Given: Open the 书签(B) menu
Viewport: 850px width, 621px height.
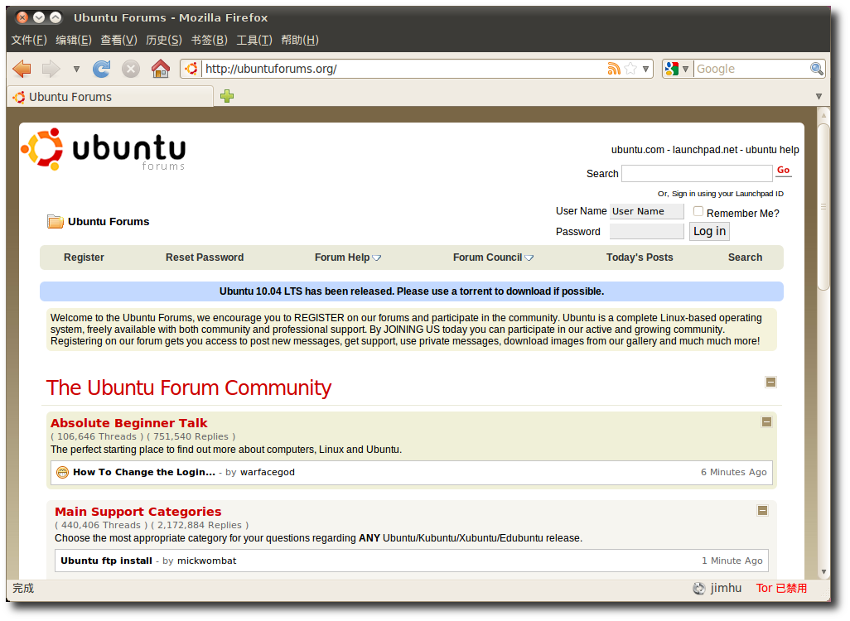Looking at the screenshot, I should (x=210, y=40).
